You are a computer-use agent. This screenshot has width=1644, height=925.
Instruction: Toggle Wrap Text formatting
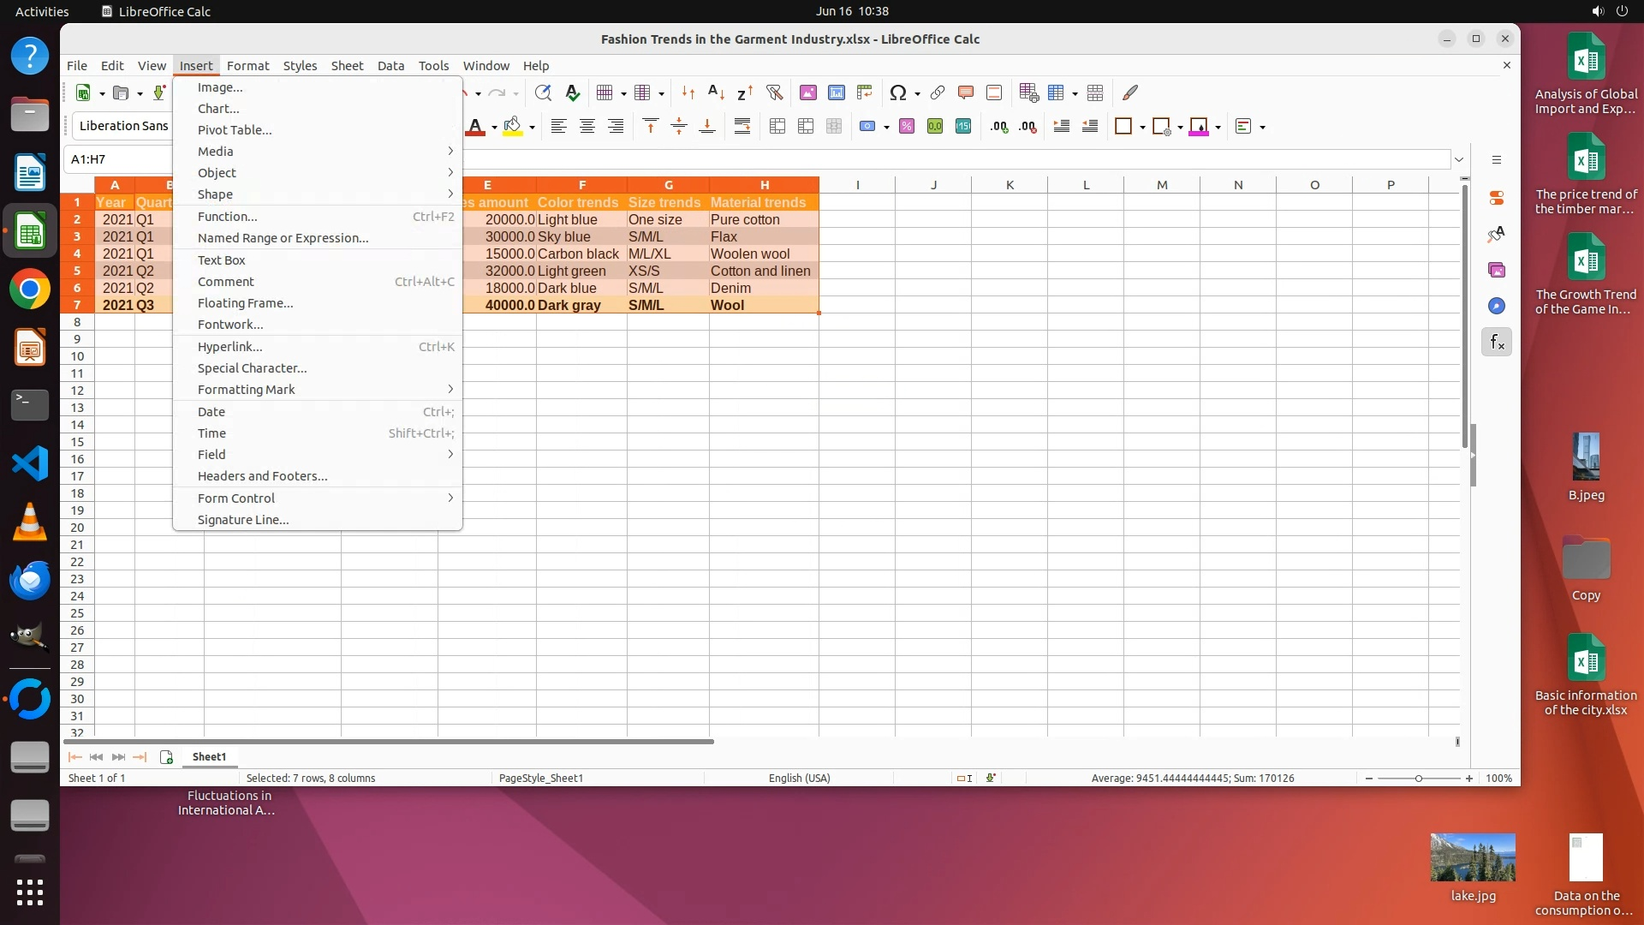[742, 127]
